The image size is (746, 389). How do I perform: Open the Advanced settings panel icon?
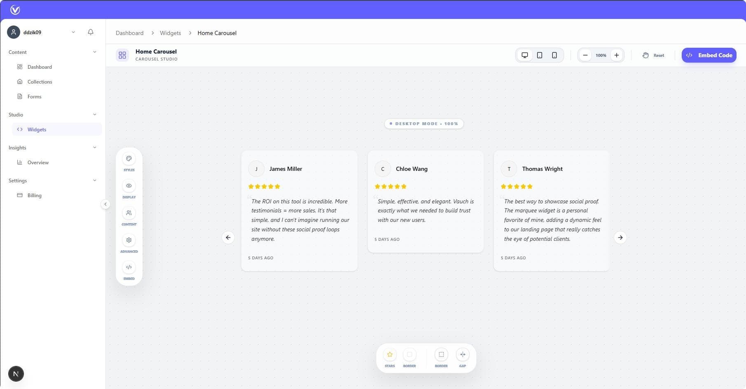129,240
